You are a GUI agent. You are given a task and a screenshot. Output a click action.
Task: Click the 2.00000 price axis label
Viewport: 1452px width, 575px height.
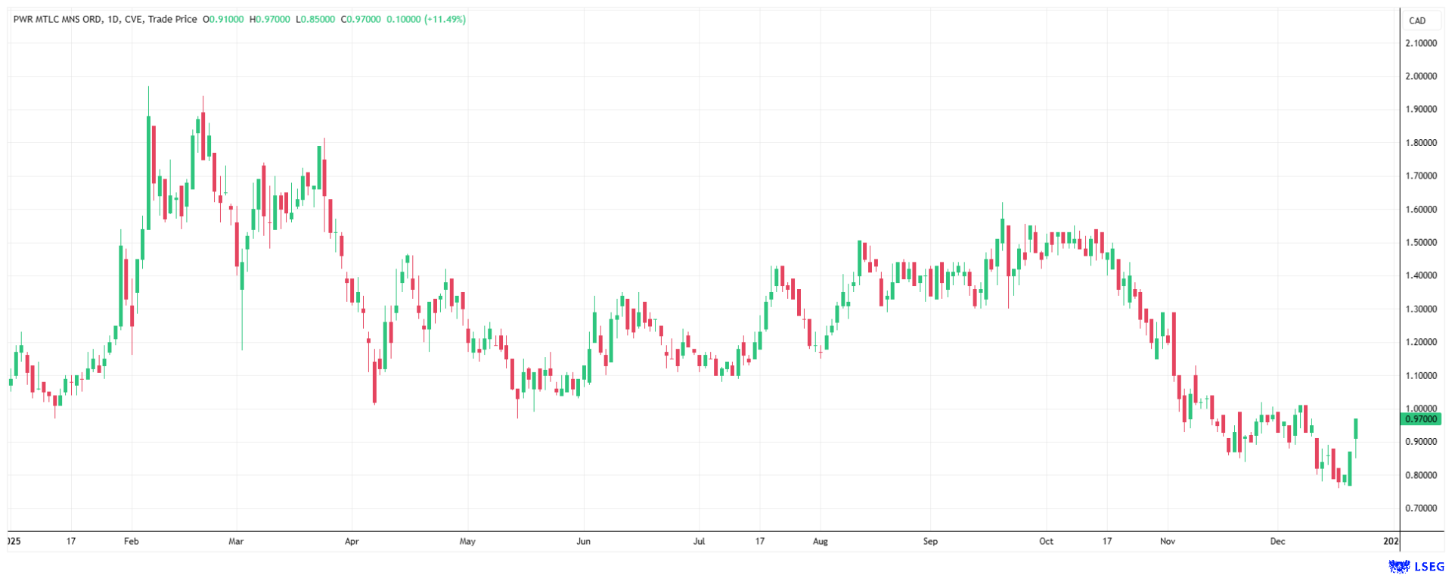tap(1421, 76)
